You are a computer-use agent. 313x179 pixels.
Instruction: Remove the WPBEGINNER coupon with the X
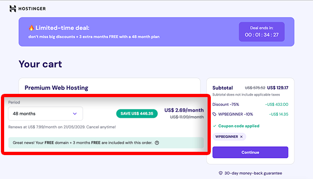tap(241, 137)
